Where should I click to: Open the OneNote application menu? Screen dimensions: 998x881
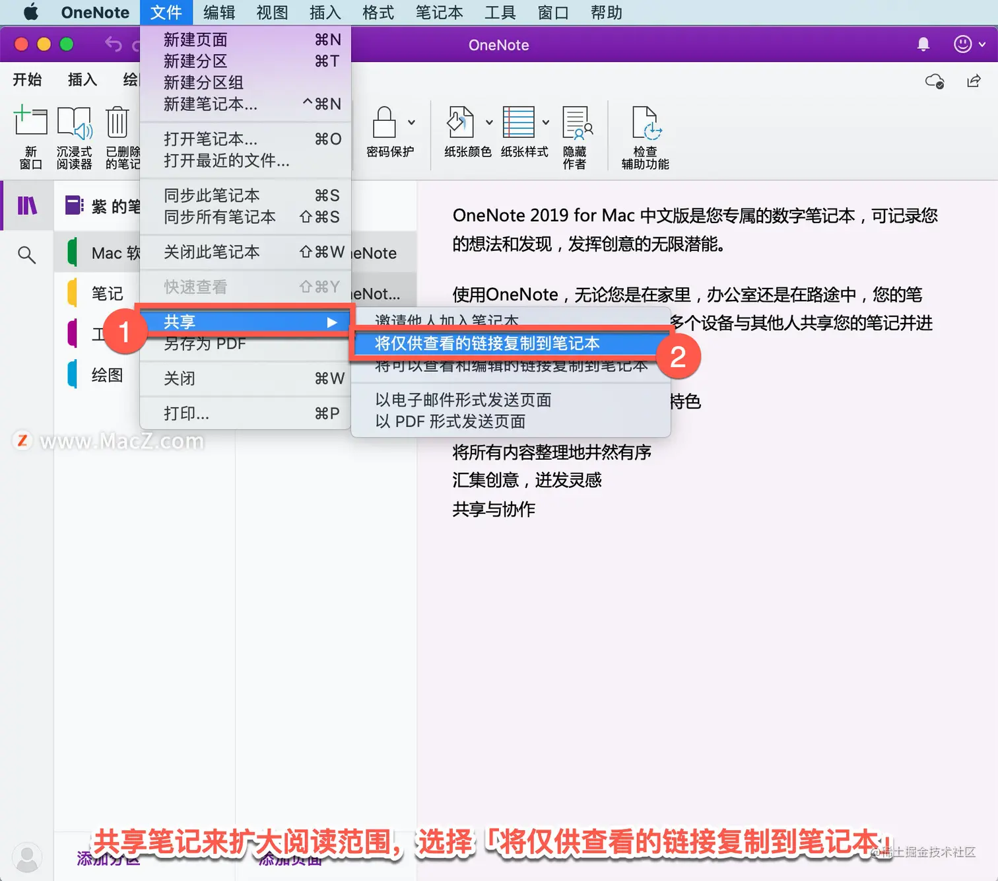click(95, 12)
